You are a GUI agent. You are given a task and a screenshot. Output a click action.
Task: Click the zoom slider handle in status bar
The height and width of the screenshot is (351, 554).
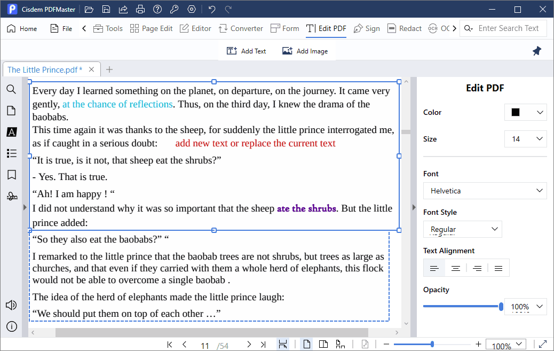[432, 344]
